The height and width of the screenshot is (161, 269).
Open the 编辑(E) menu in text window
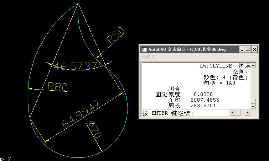click(149, 57)
